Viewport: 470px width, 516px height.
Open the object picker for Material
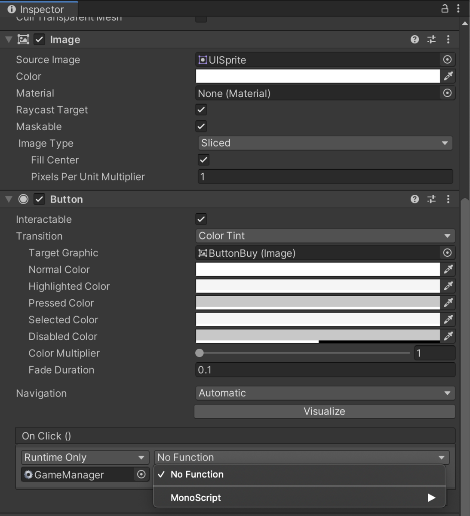[x=447, y=93]
